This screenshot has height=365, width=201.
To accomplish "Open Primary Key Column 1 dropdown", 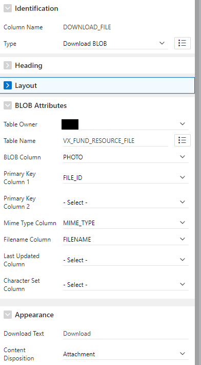I will (126, 177).
